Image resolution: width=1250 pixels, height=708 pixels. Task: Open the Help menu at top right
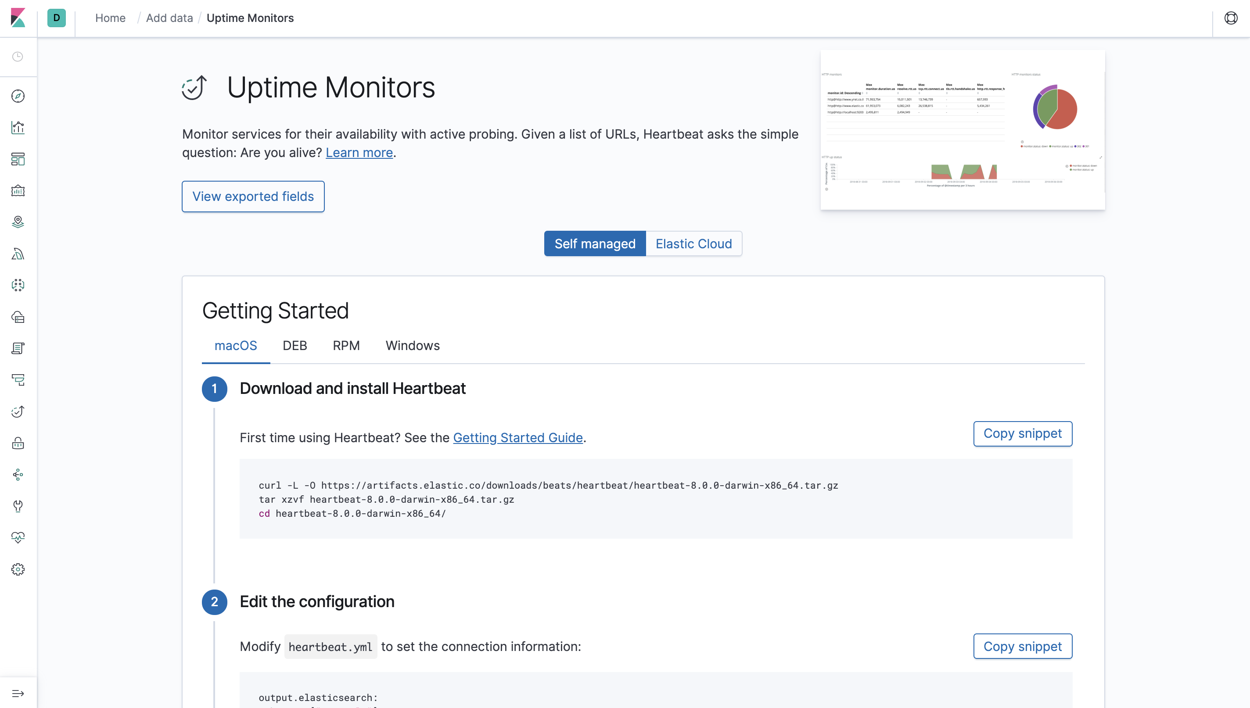tap(1231, 18)
